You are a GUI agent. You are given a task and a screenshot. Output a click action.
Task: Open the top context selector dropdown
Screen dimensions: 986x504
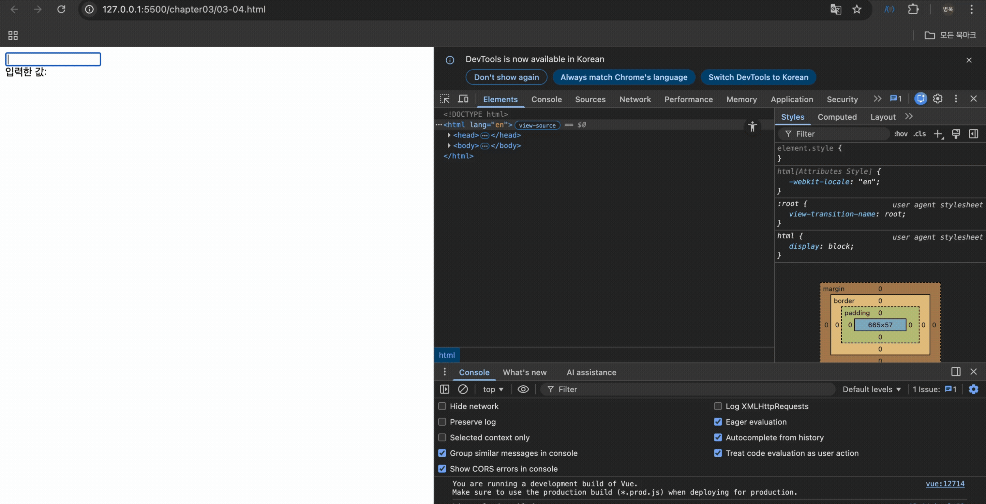pyautogui.click(x=493, y=389)
